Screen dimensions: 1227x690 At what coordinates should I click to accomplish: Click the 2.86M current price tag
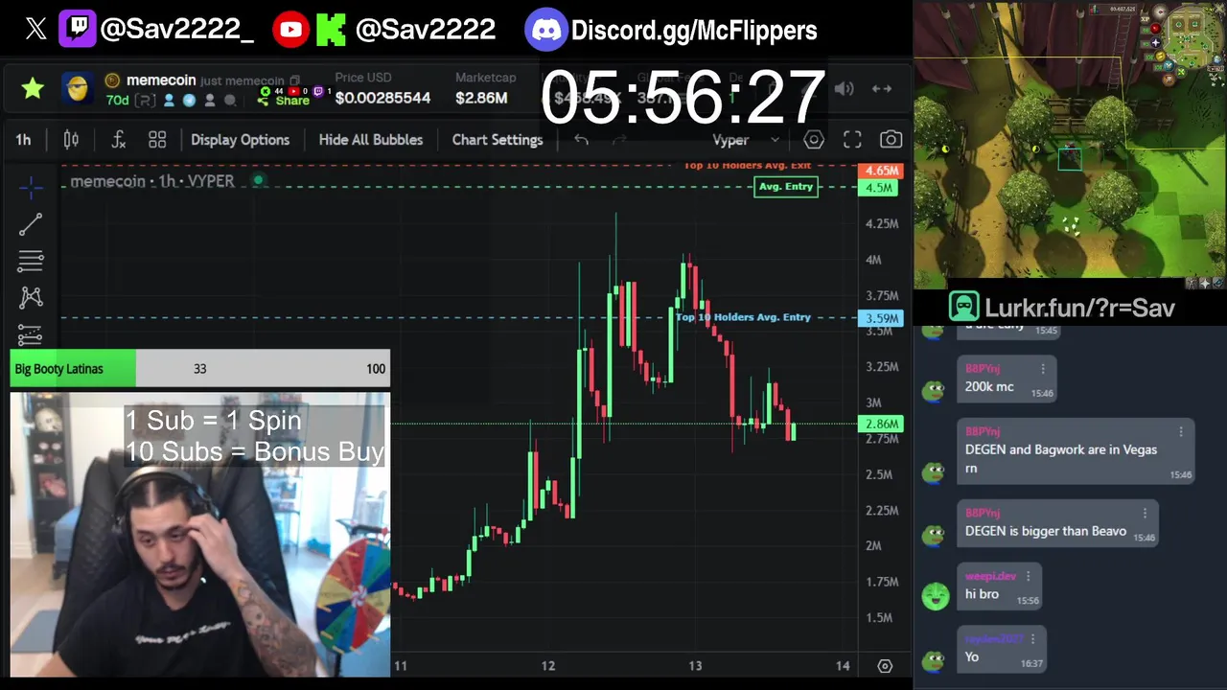coord(881,424)
